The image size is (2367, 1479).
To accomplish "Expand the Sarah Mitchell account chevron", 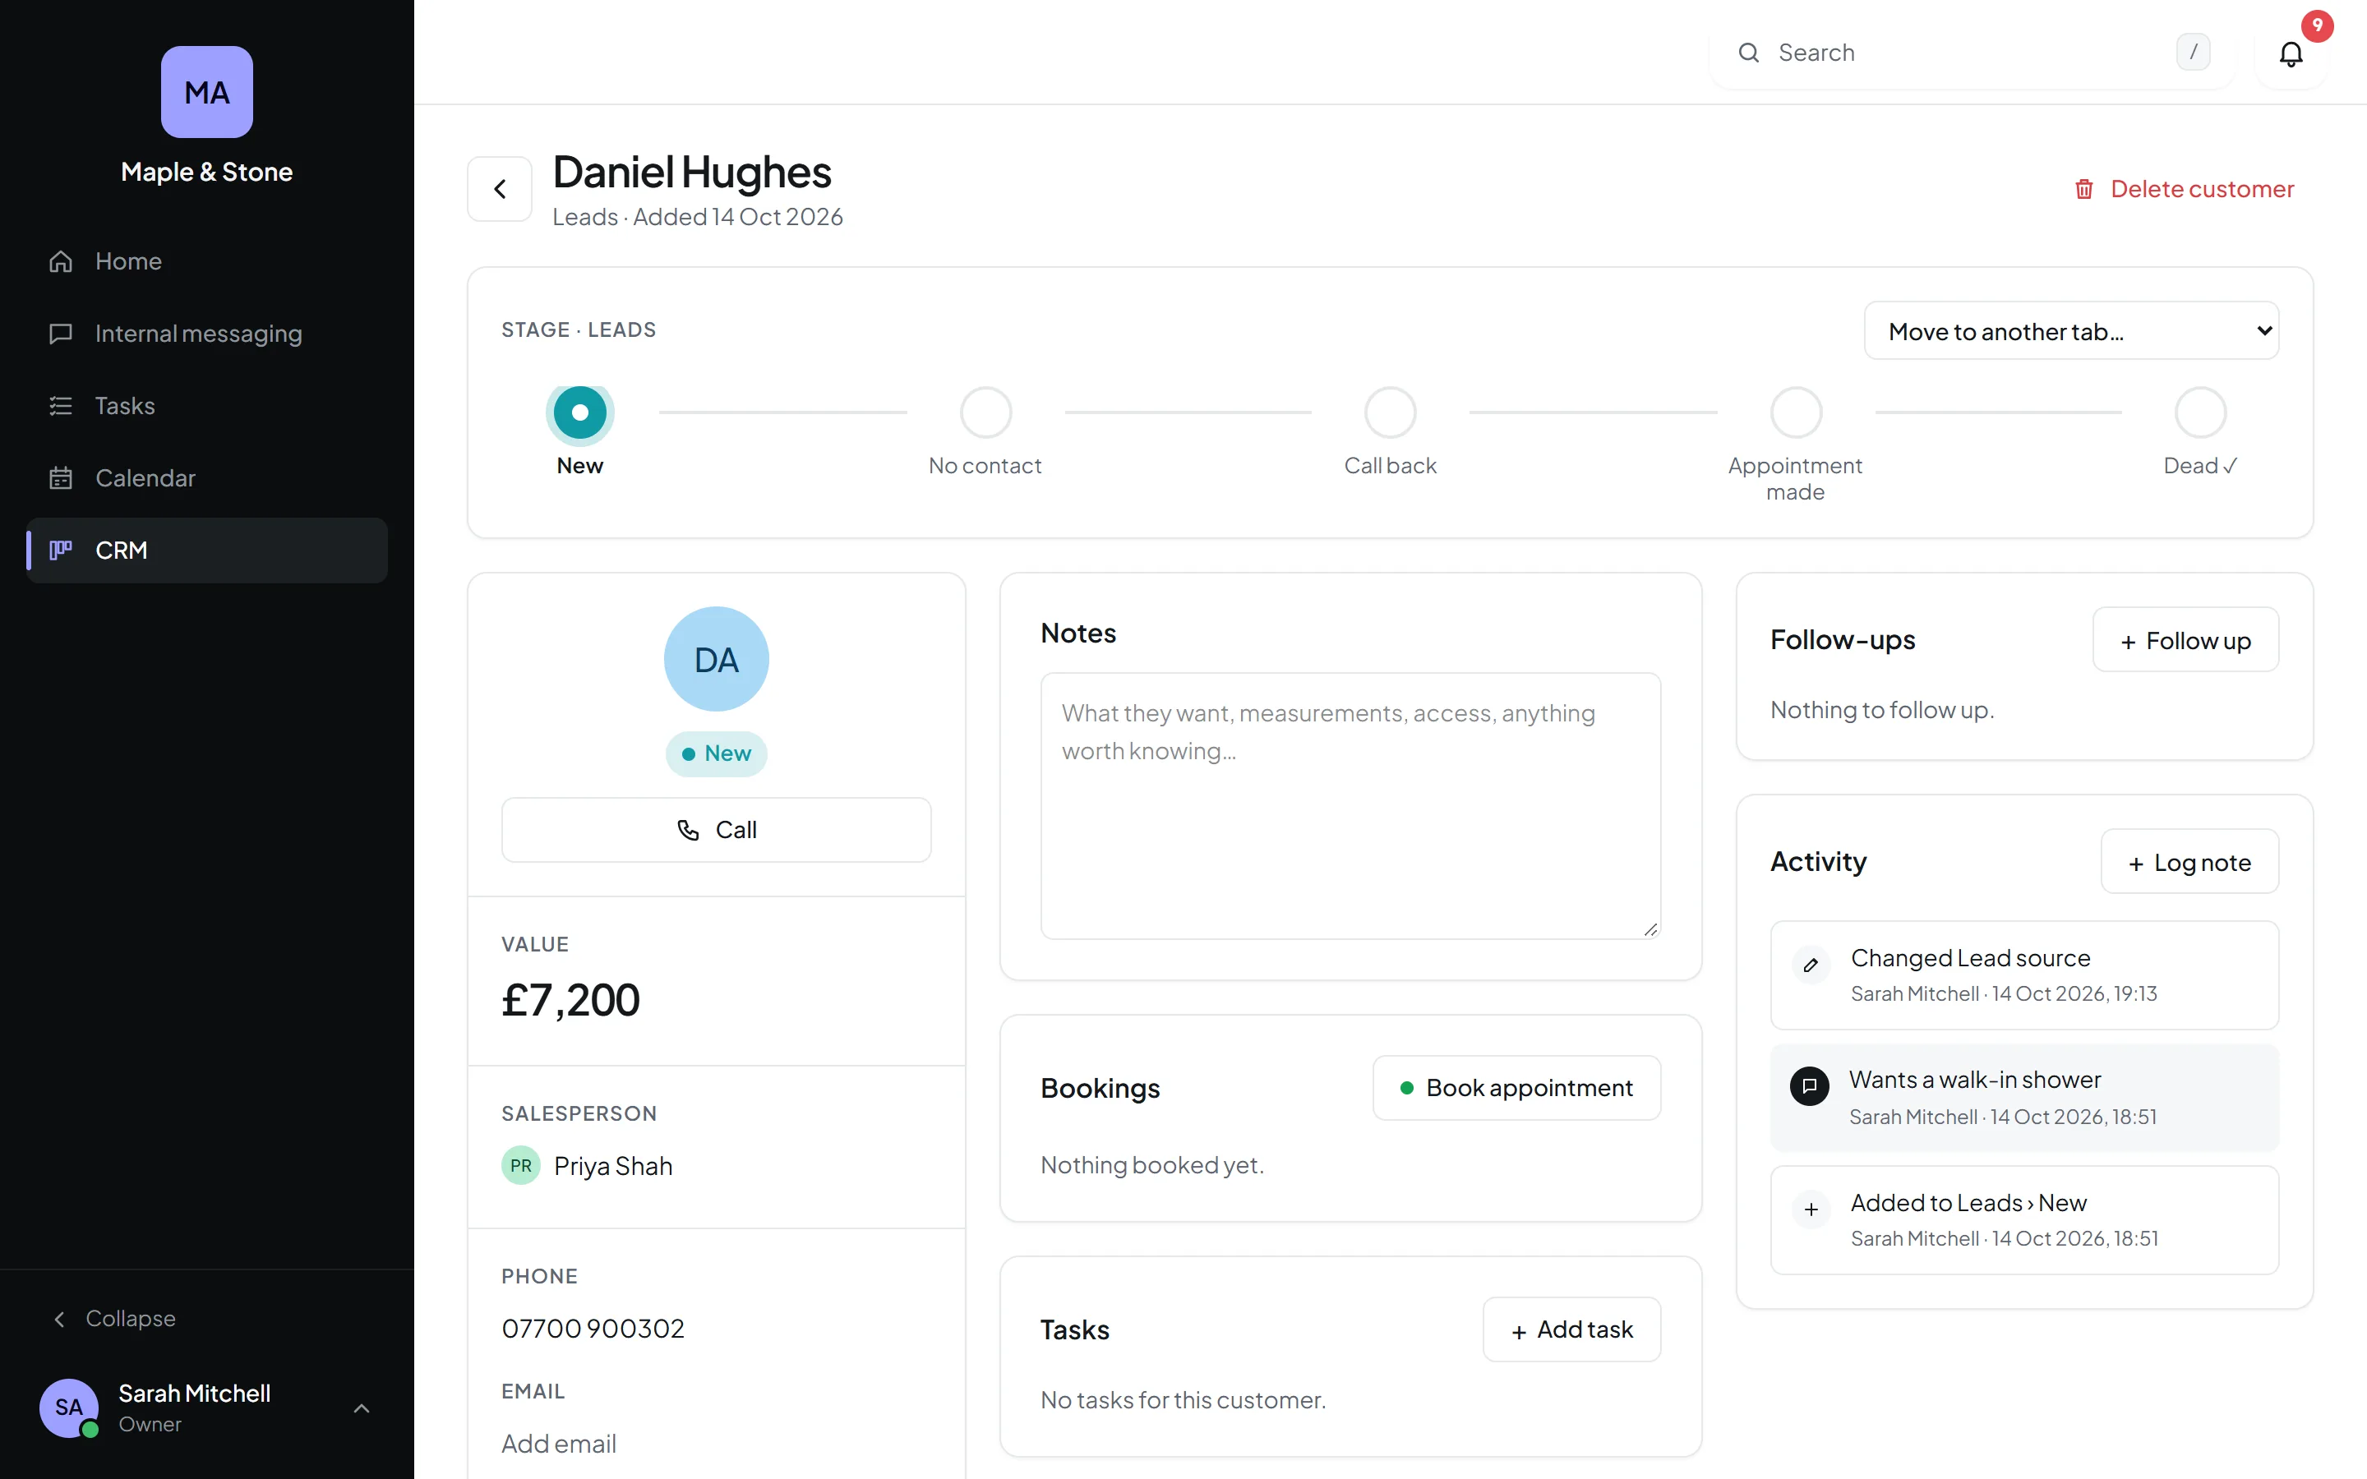I will [361, 1408].
